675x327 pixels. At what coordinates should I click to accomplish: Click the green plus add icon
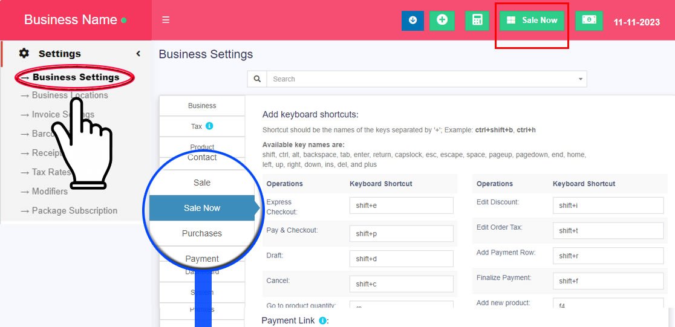point(442,20)
